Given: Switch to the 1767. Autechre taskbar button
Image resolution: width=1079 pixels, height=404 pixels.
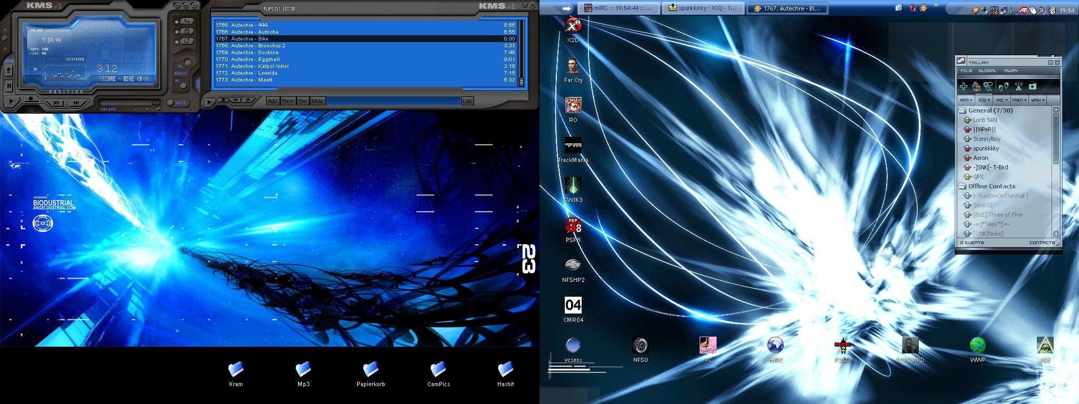Looking at the screenshot, I should [x=787, y=8].
